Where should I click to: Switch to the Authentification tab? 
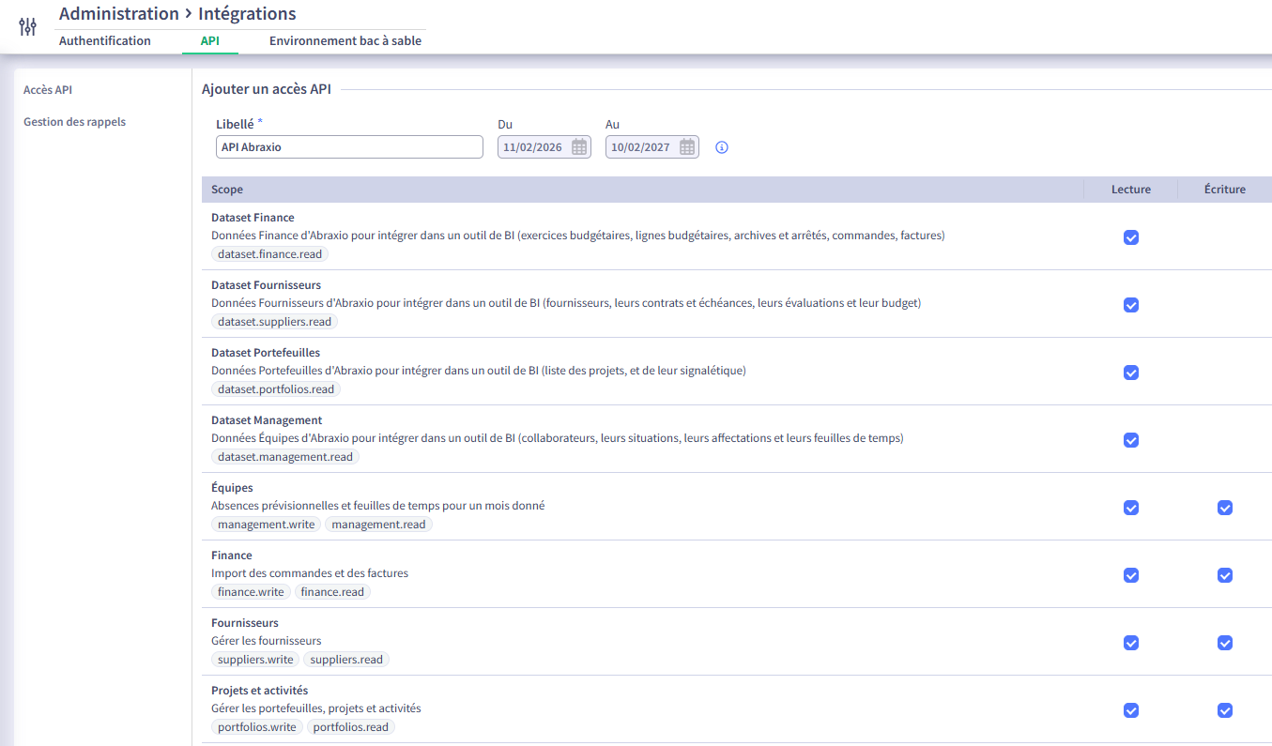pos(105,41)
